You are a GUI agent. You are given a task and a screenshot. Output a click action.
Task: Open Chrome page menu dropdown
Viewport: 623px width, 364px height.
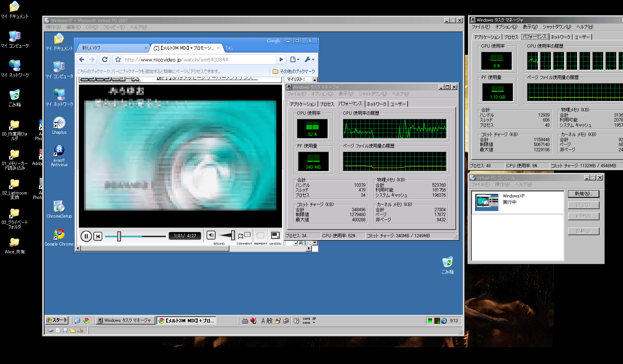(295, 59)
